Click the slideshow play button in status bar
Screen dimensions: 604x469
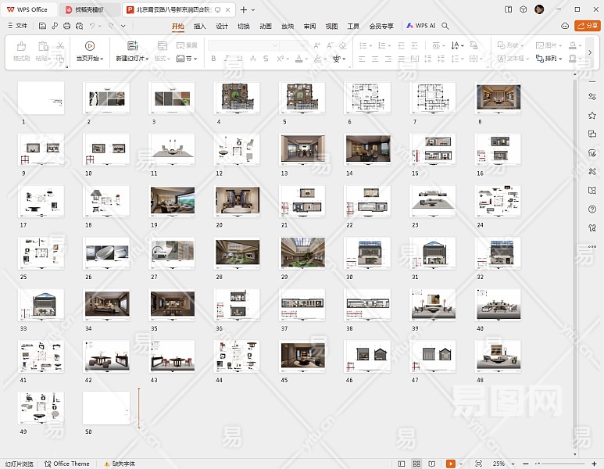(451, 464)
